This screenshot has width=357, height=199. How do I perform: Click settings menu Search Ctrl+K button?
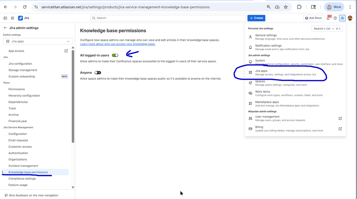point(327,29)
